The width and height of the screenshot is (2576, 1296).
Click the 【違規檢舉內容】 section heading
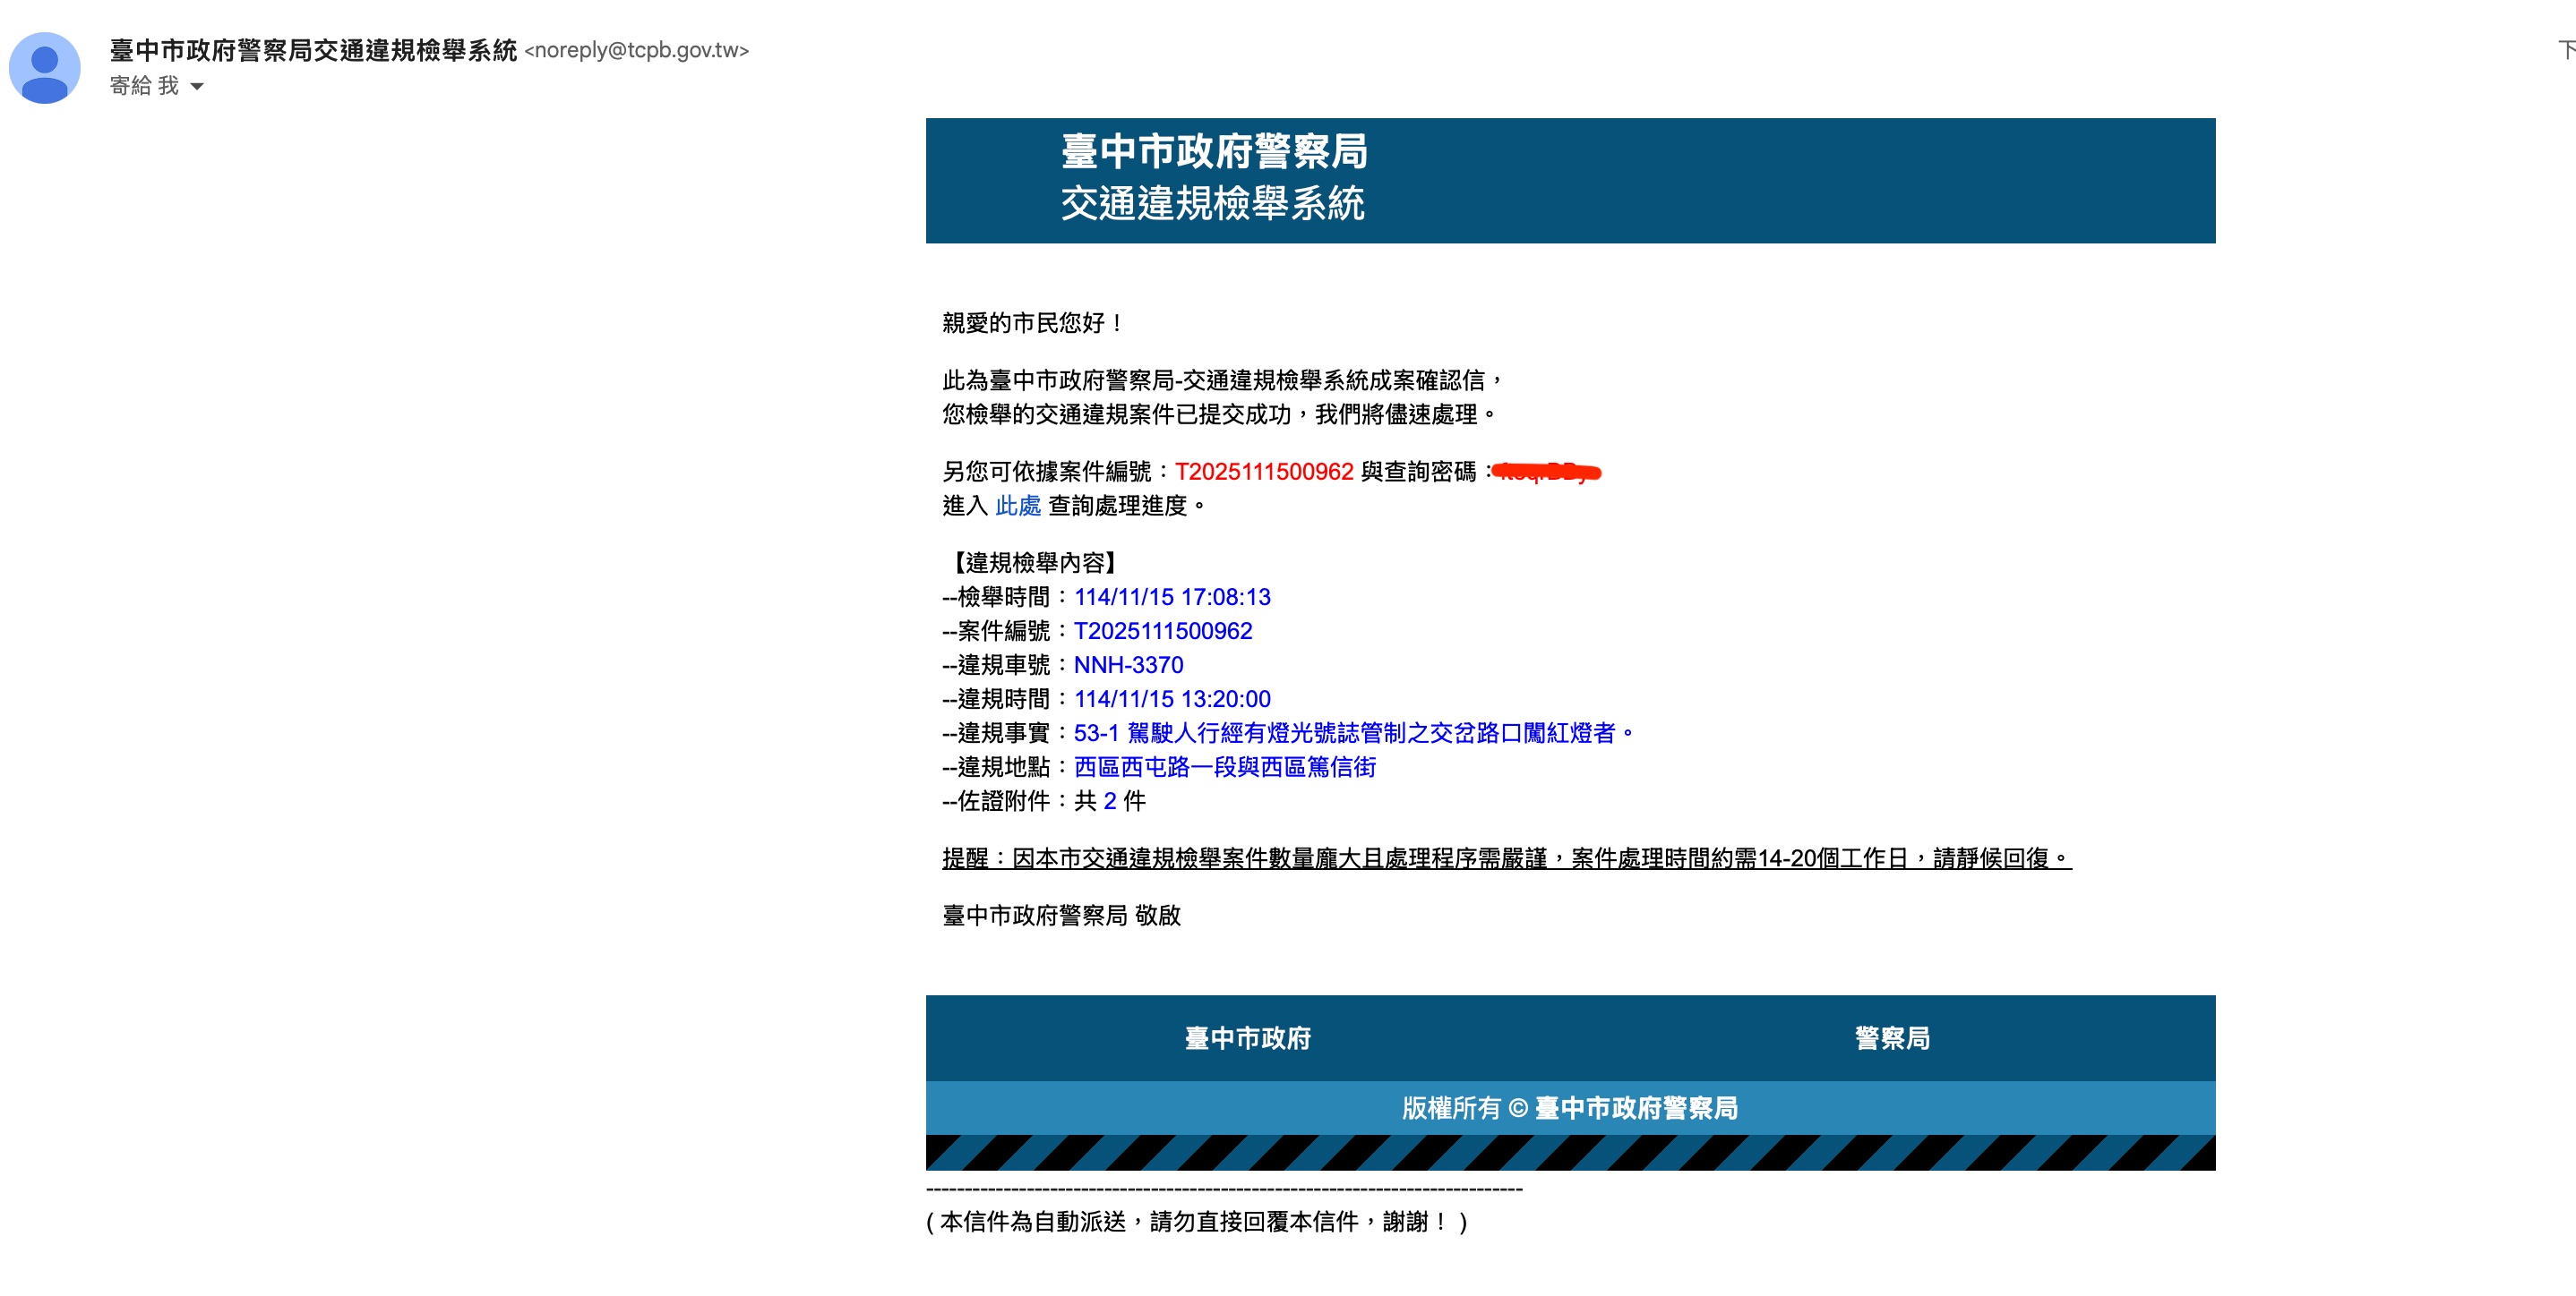(1034, 563)
